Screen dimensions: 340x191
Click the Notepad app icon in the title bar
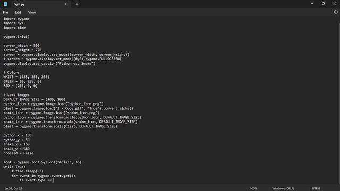coord(5,4)
